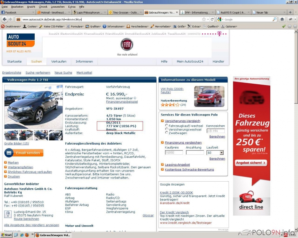Open the first small car thumbnail

[x=11, y=135]
